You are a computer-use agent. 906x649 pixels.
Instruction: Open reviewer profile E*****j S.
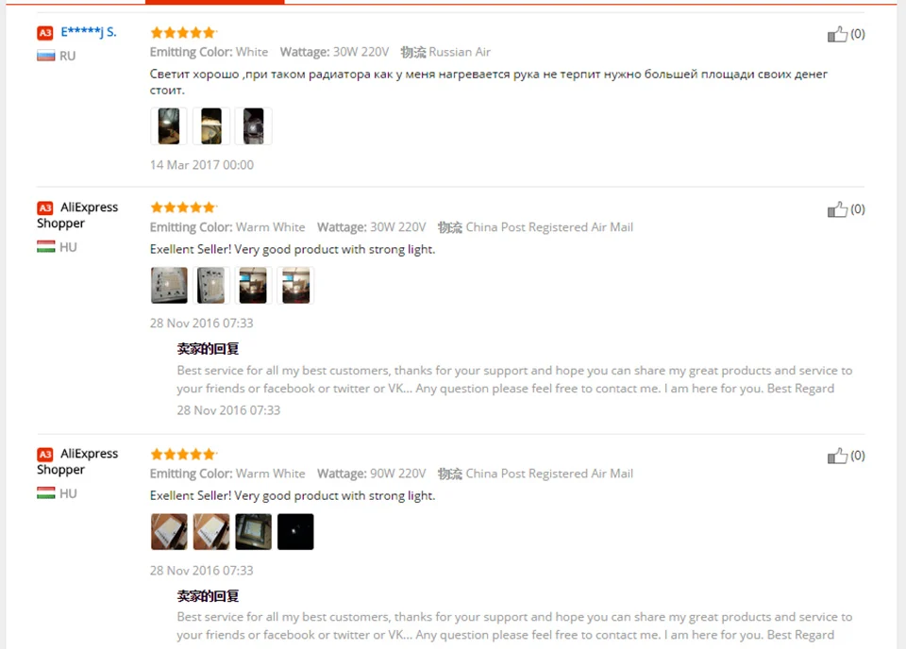(x=89, y=32)
